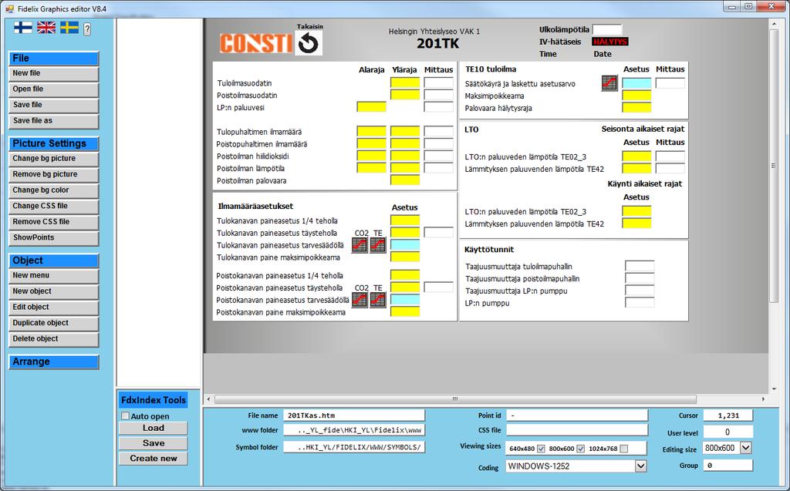Click Change bg color

(53, 190)
